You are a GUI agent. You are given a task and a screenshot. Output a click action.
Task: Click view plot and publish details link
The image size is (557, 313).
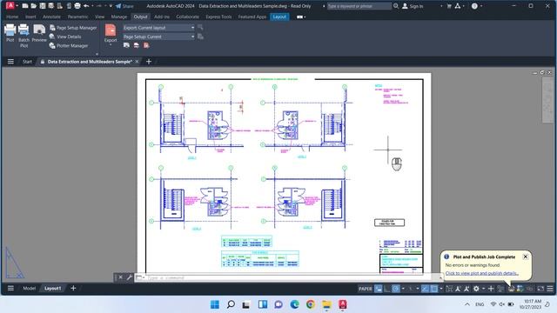pos(481,273)
